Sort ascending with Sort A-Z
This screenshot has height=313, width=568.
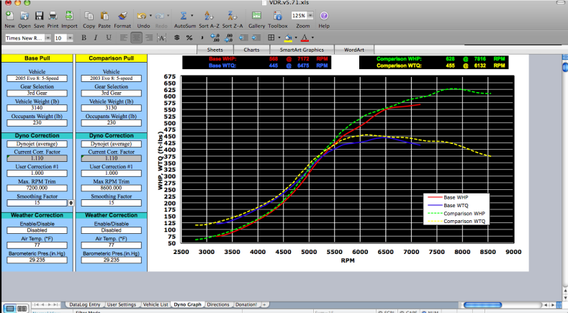(x=209, y=16)
